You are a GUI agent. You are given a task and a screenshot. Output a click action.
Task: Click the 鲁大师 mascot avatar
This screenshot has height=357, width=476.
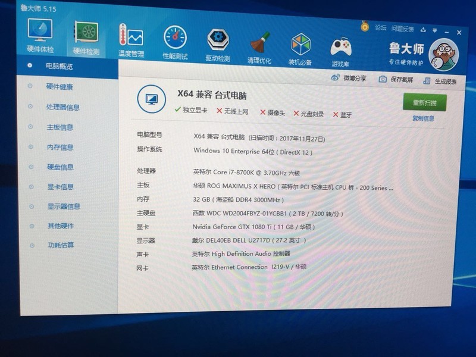click(x=443, y=55)
